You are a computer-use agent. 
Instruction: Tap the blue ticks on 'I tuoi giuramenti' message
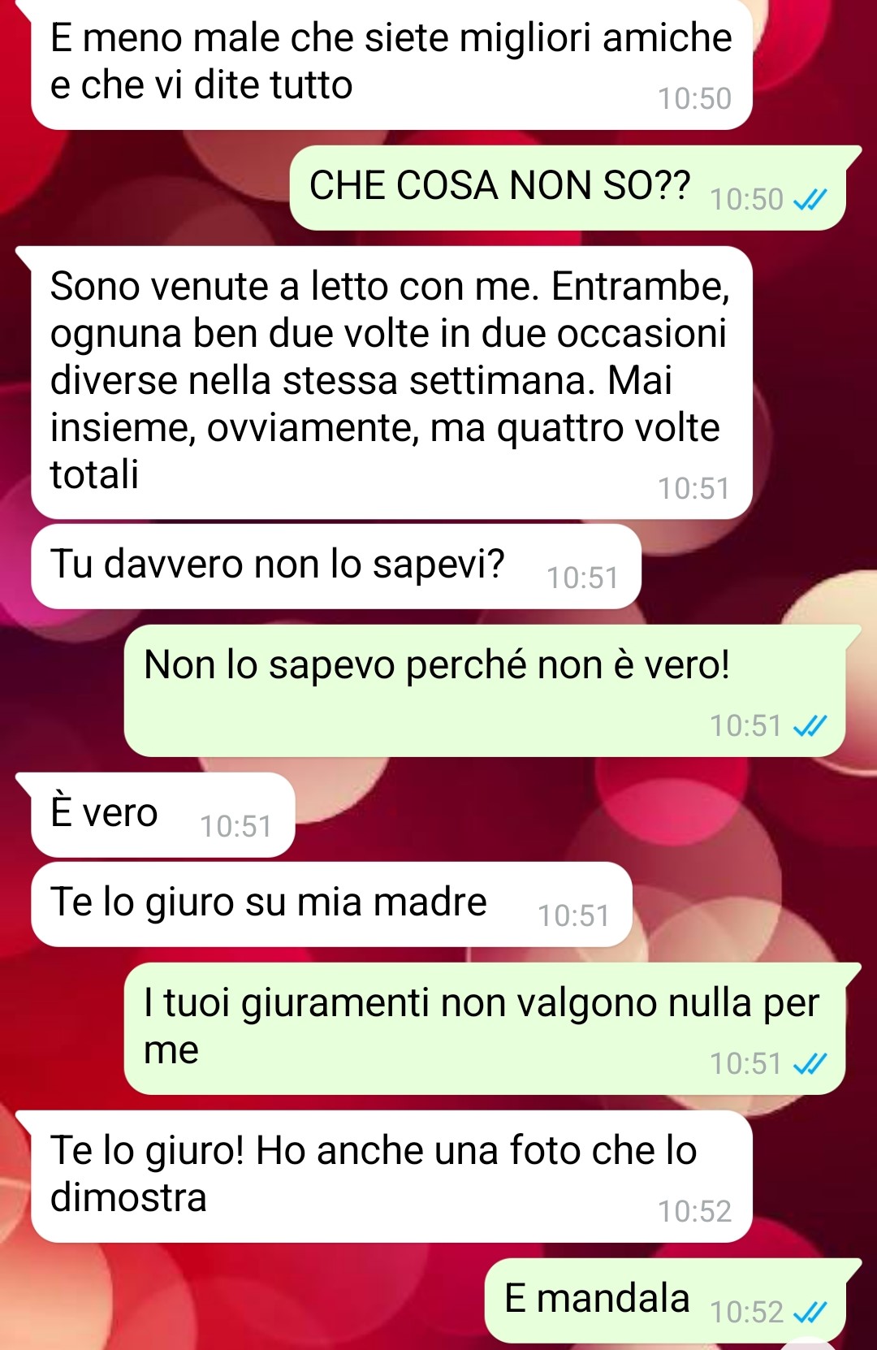(810, 1063)
